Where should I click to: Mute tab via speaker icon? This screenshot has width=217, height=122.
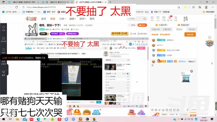[x=47, y=2]
